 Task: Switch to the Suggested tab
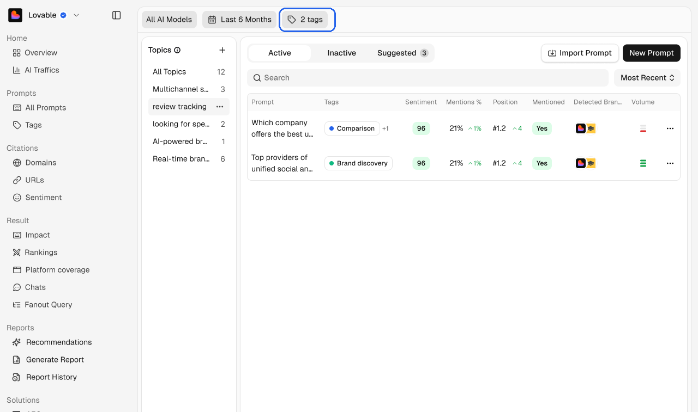point(402,53)
